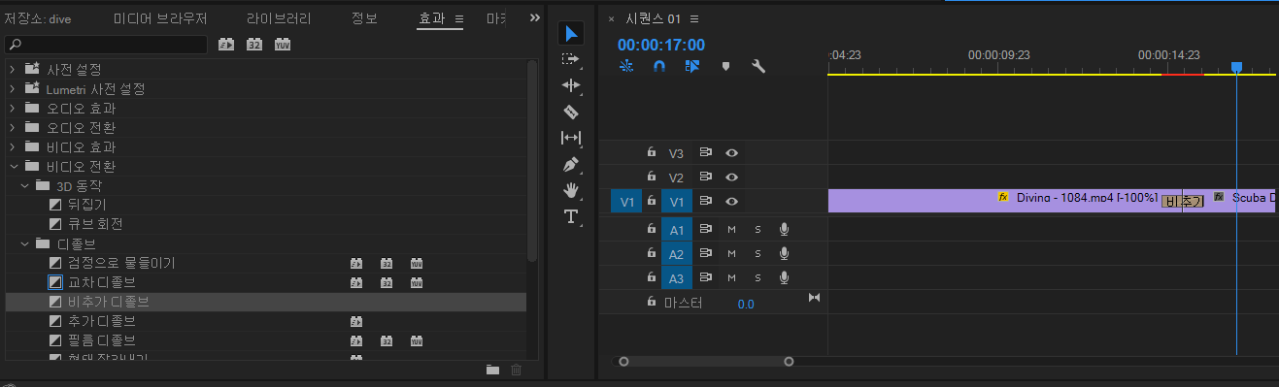Click new custom bin folder icon
Screen dimensions: 1279x387
(x=492, y=370)
